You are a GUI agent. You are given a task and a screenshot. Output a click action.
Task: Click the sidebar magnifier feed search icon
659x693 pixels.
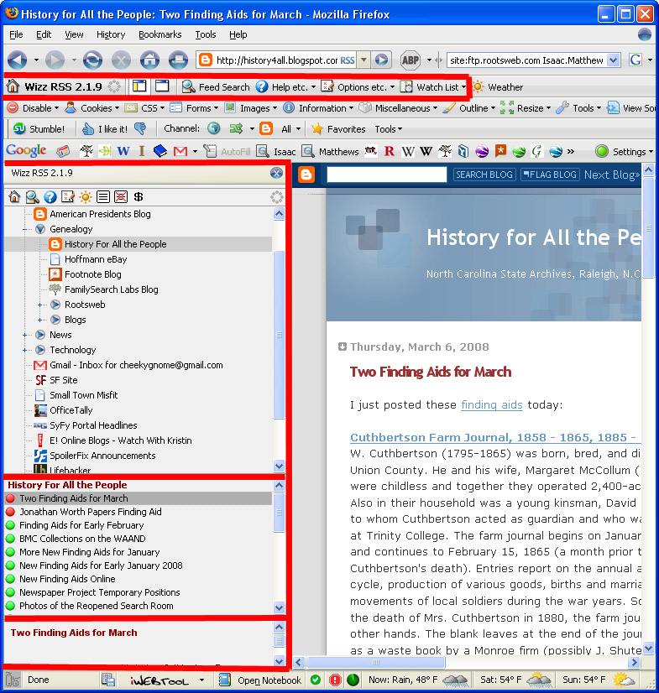(32, 196)
